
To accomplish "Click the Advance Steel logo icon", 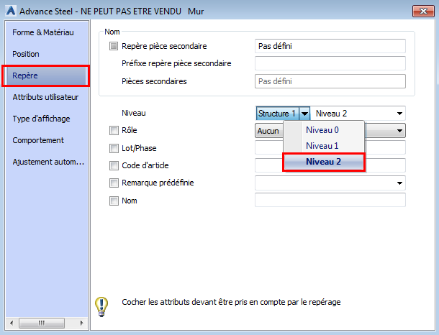I will [11, 11].
